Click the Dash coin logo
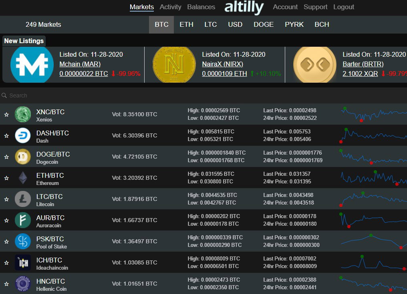Viewport: 407px width, 294px height. point(23,135)
